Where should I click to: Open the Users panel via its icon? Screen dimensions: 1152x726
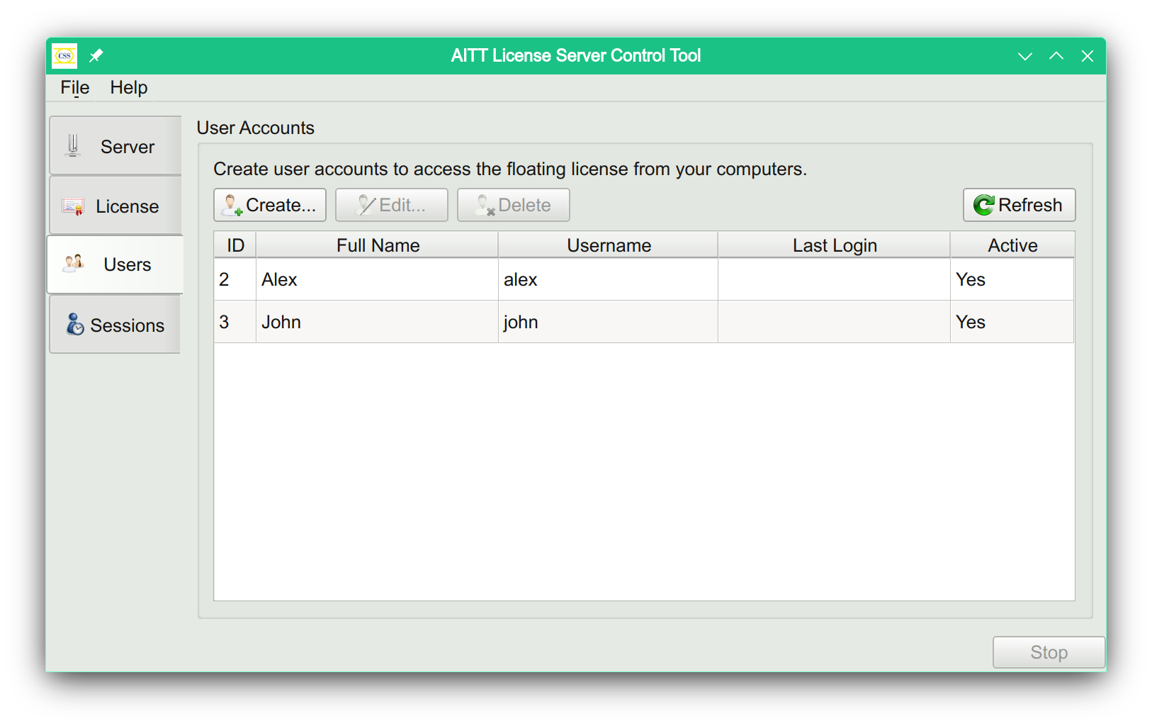pos(72,264)
